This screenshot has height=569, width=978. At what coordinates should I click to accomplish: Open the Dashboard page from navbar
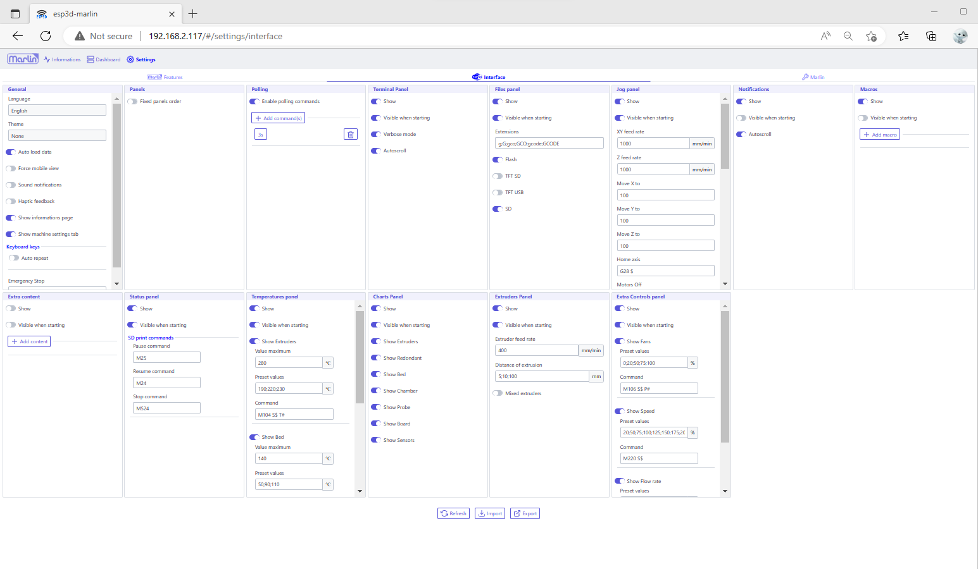104,59
